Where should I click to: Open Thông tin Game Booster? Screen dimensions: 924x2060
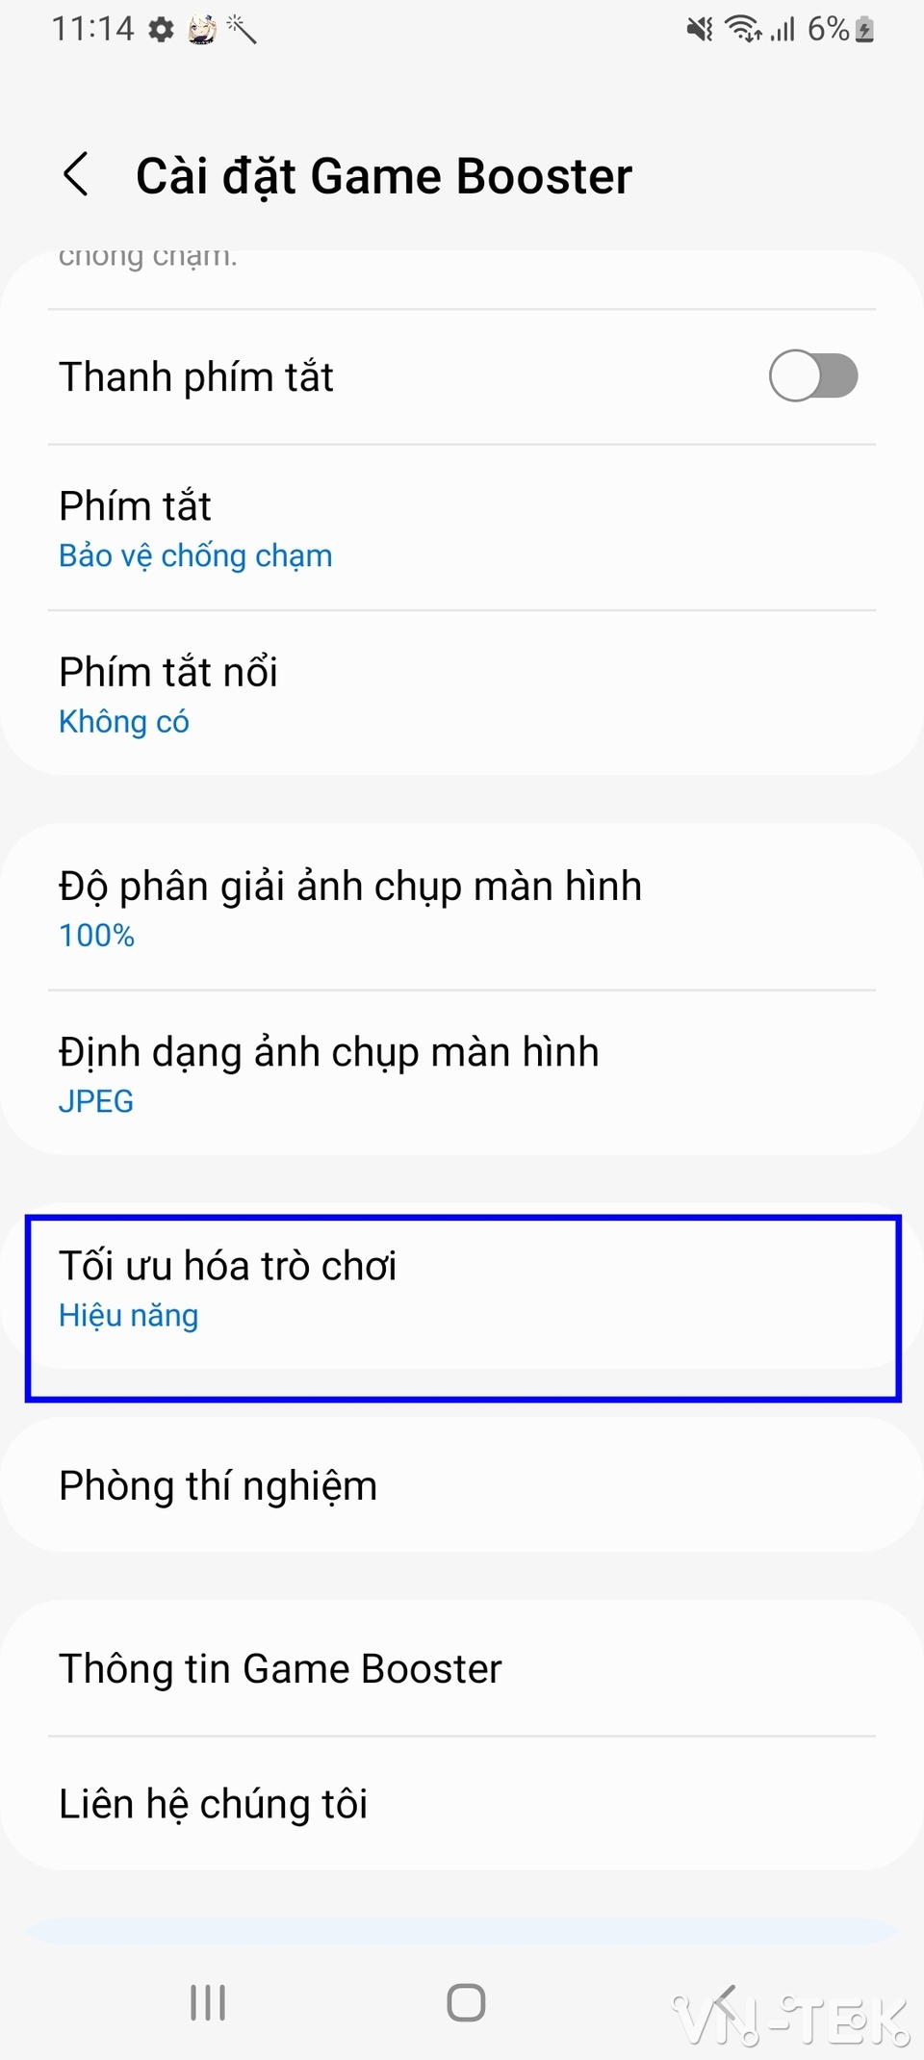462,1668
